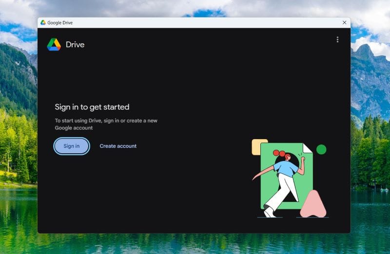Click the small Drive icon in title bar
The image size is (390, 254).
pos(43,22)
